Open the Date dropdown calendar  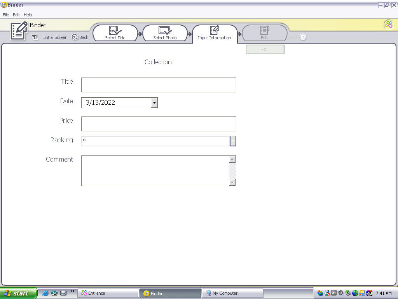[154, 102]
